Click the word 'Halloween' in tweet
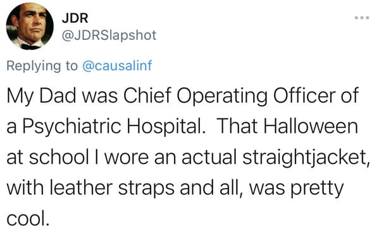This screenshot has width=379, height=250. (311, 126)
